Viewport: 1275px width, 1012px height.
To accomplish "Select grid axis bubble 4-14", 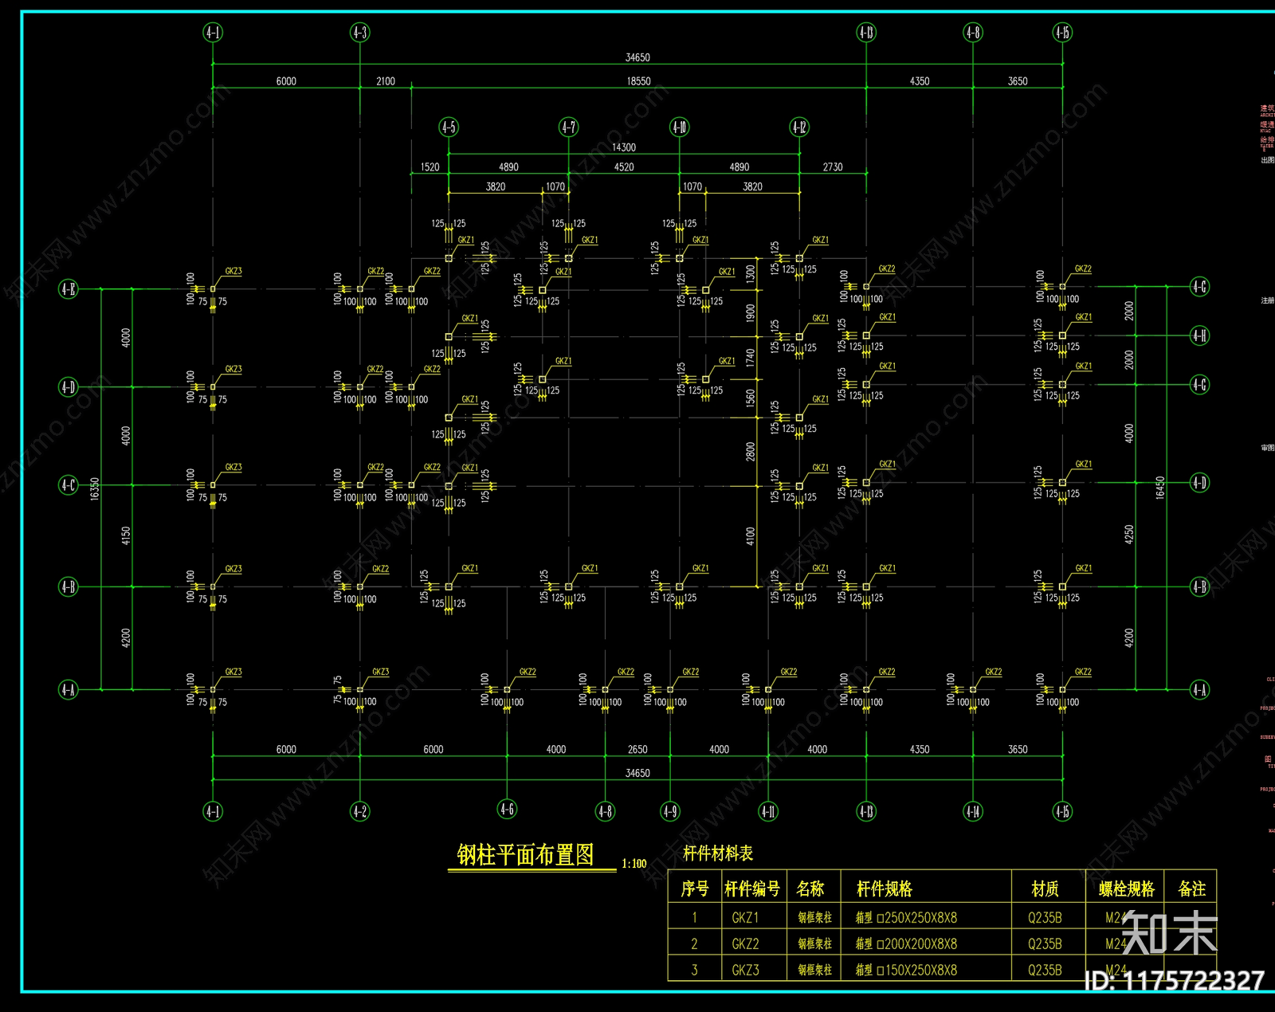I will pyautogui.click(x=973, y=812).
